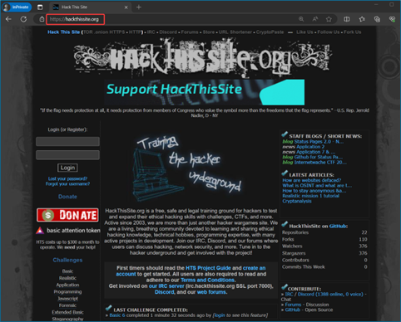This screenshot has width=401, height=322.
Task: Click Fork Us in top bar
Action: point(353,32)
